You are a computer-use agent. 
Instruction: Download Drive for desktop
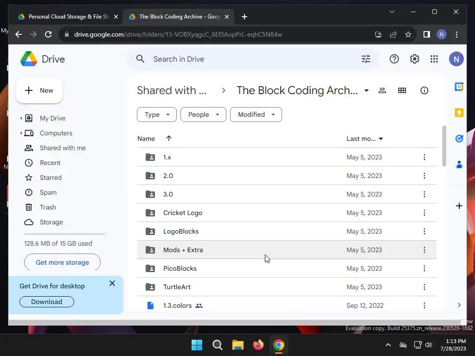pos(47,301)
